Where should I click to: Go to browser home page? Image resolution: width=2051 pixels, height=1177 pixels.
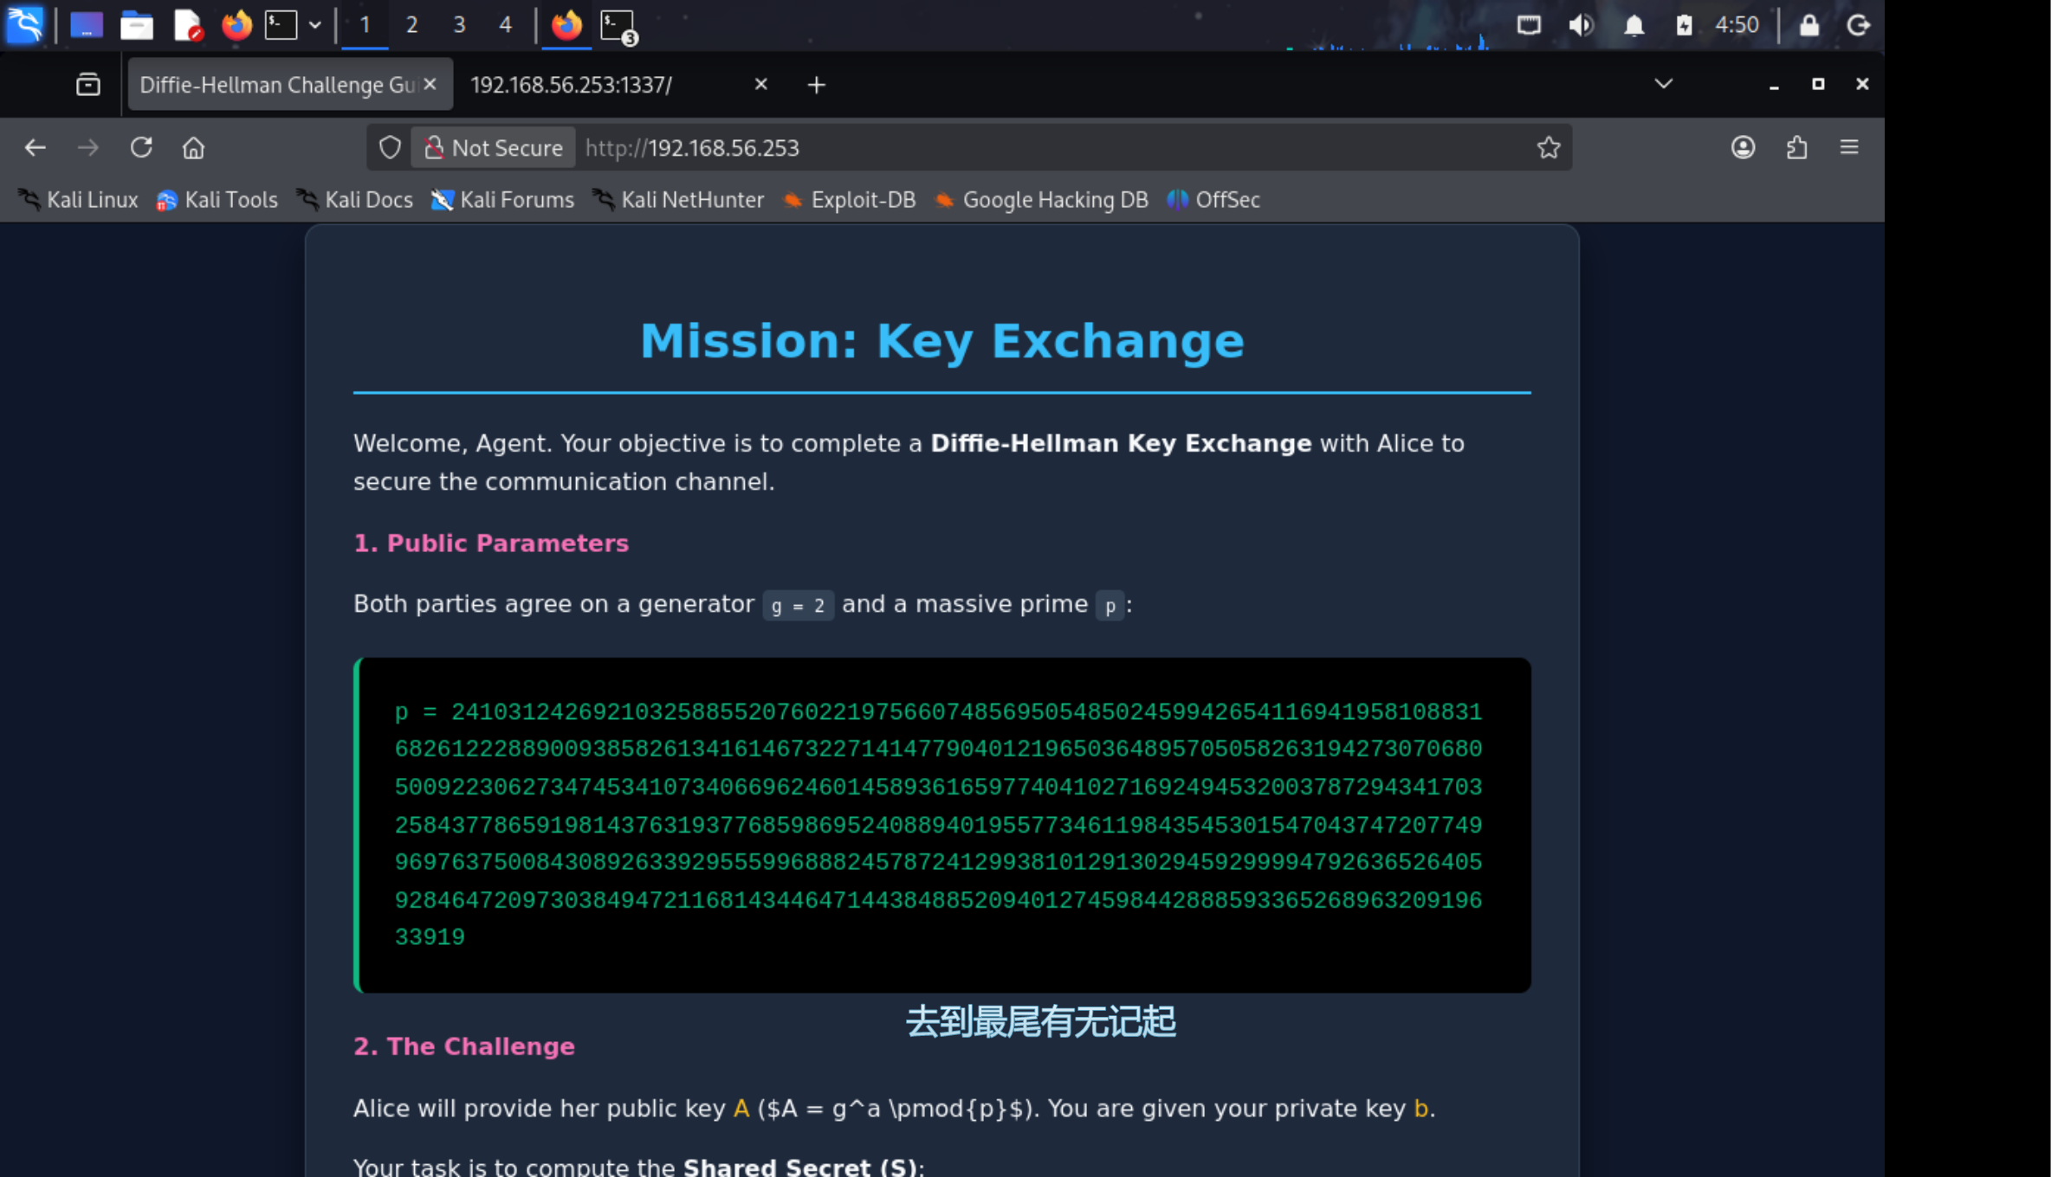[193, 148]
